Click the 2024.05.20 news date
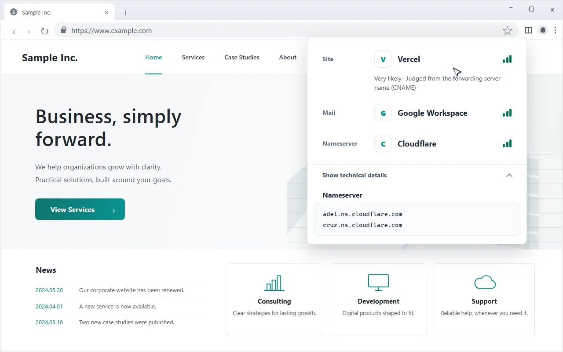The width and height of the screenshot is (563, 352). click(x=49, y=290)
